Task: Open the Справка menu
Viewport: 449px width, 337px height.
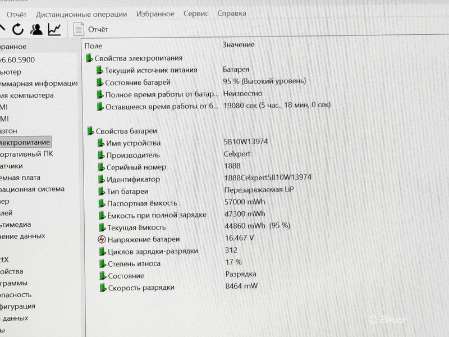Action: (232, 13)
